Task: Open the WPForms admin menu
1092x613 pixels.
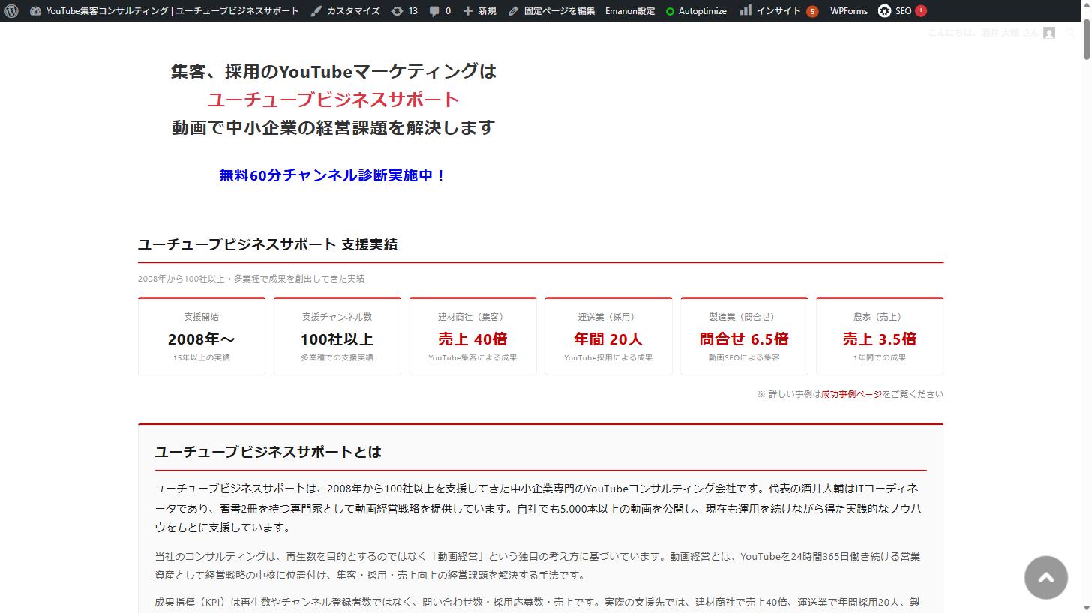Action: click(x=849, y=11)
